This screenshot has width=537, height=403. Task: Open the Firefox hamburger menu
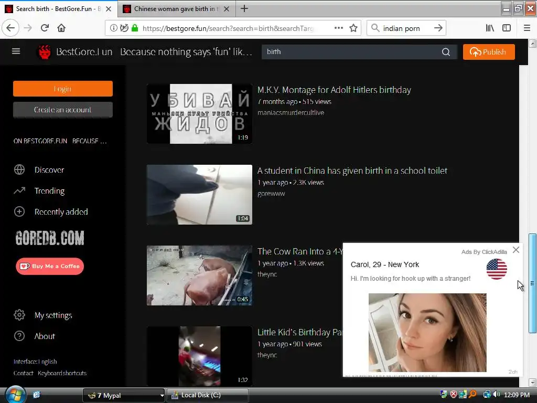pos(527,28)
